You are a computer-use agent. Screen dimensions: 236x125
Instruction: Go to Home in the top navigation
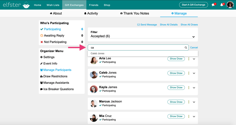(37, 5)
